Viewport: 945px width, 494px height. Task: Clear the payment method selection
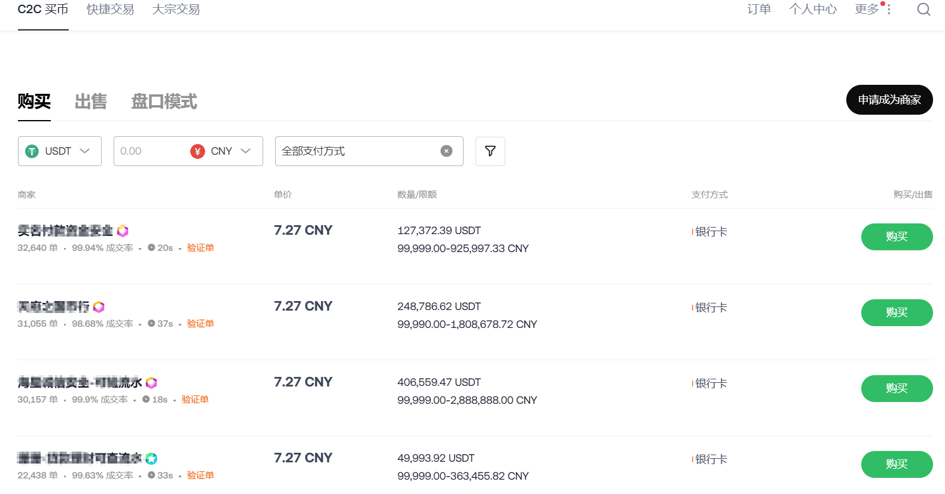[446, 151]
